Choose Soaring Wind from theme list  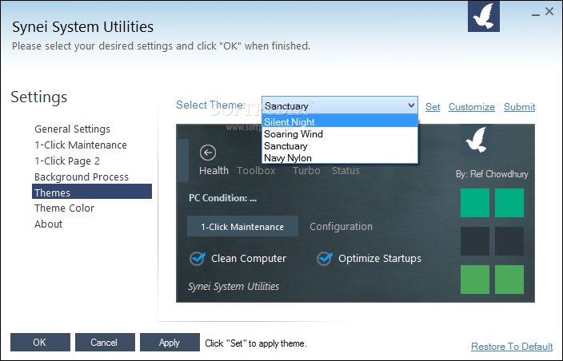click(x=340, y=134)
